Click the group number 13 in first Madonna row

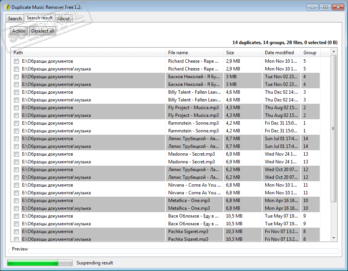click(x=305, y=154)
